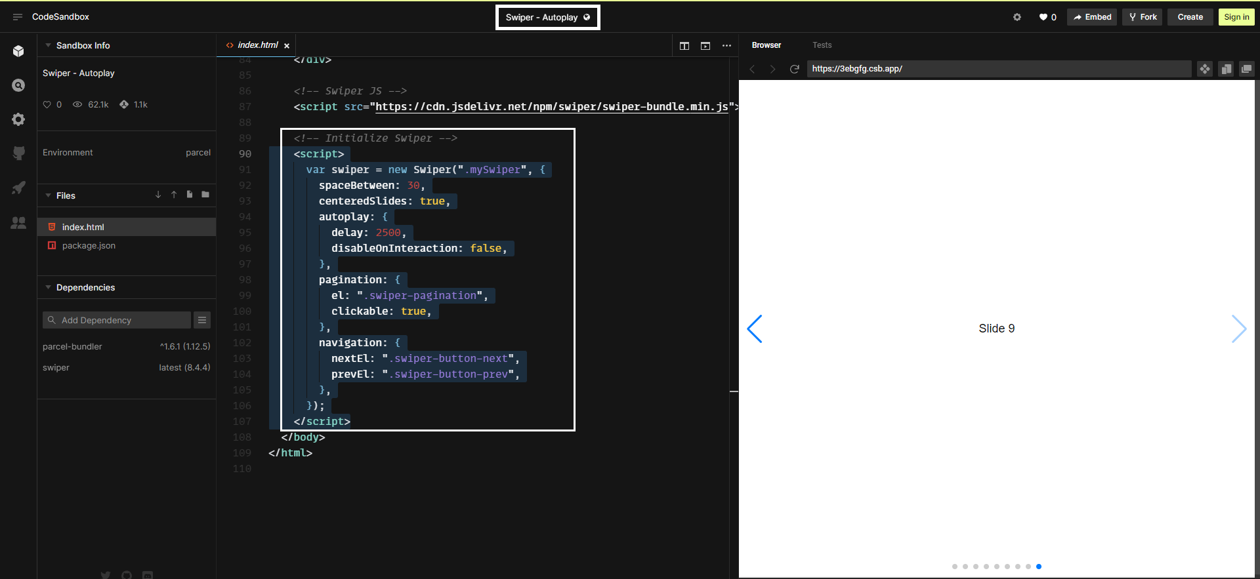Click the next slide arrow in preview
This screenshot has height=579, width=1260.
click(1239, 329)
